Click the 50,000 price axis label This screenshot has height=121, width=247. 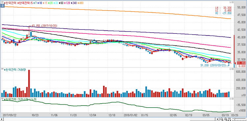click(241, 8)
